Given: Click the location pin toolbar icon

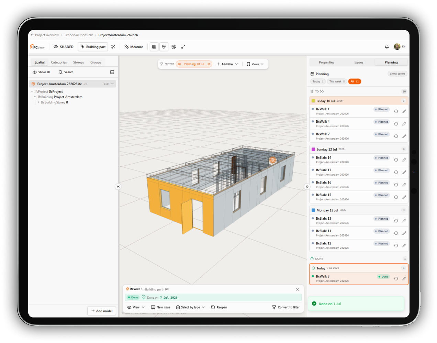Looking at the screenshot, I should tap(164, 47).
